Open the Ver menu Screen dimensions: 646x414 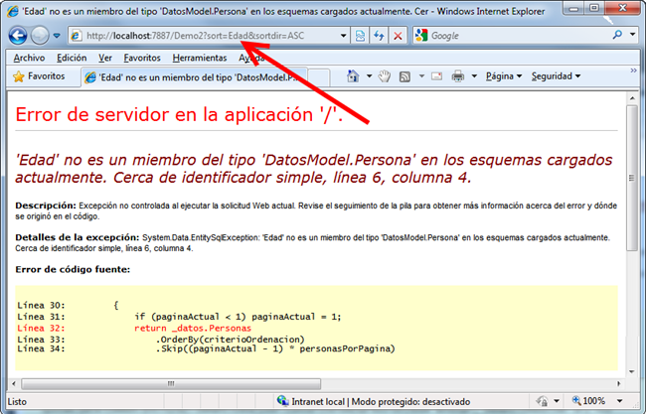tap(105, 58)
